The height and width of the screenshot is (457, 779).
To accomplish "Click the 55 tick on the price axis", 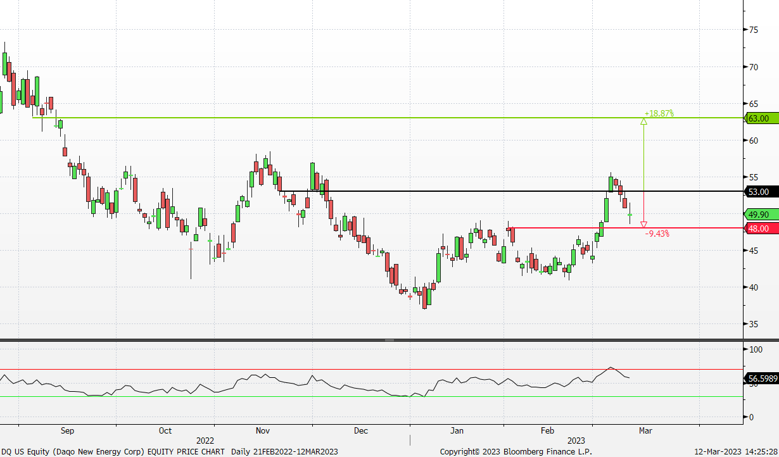I will pyautogui.click(x=754, y=177).
